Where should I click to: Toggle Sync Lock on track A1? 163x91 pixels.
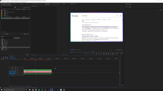pyautogui.click(x=16, y=74)
